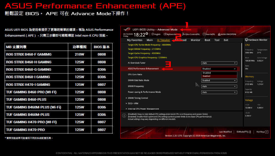Expand DRAM Timing Control submenu
The height and width of the screenshot is (156, 275).
point(138,98)
